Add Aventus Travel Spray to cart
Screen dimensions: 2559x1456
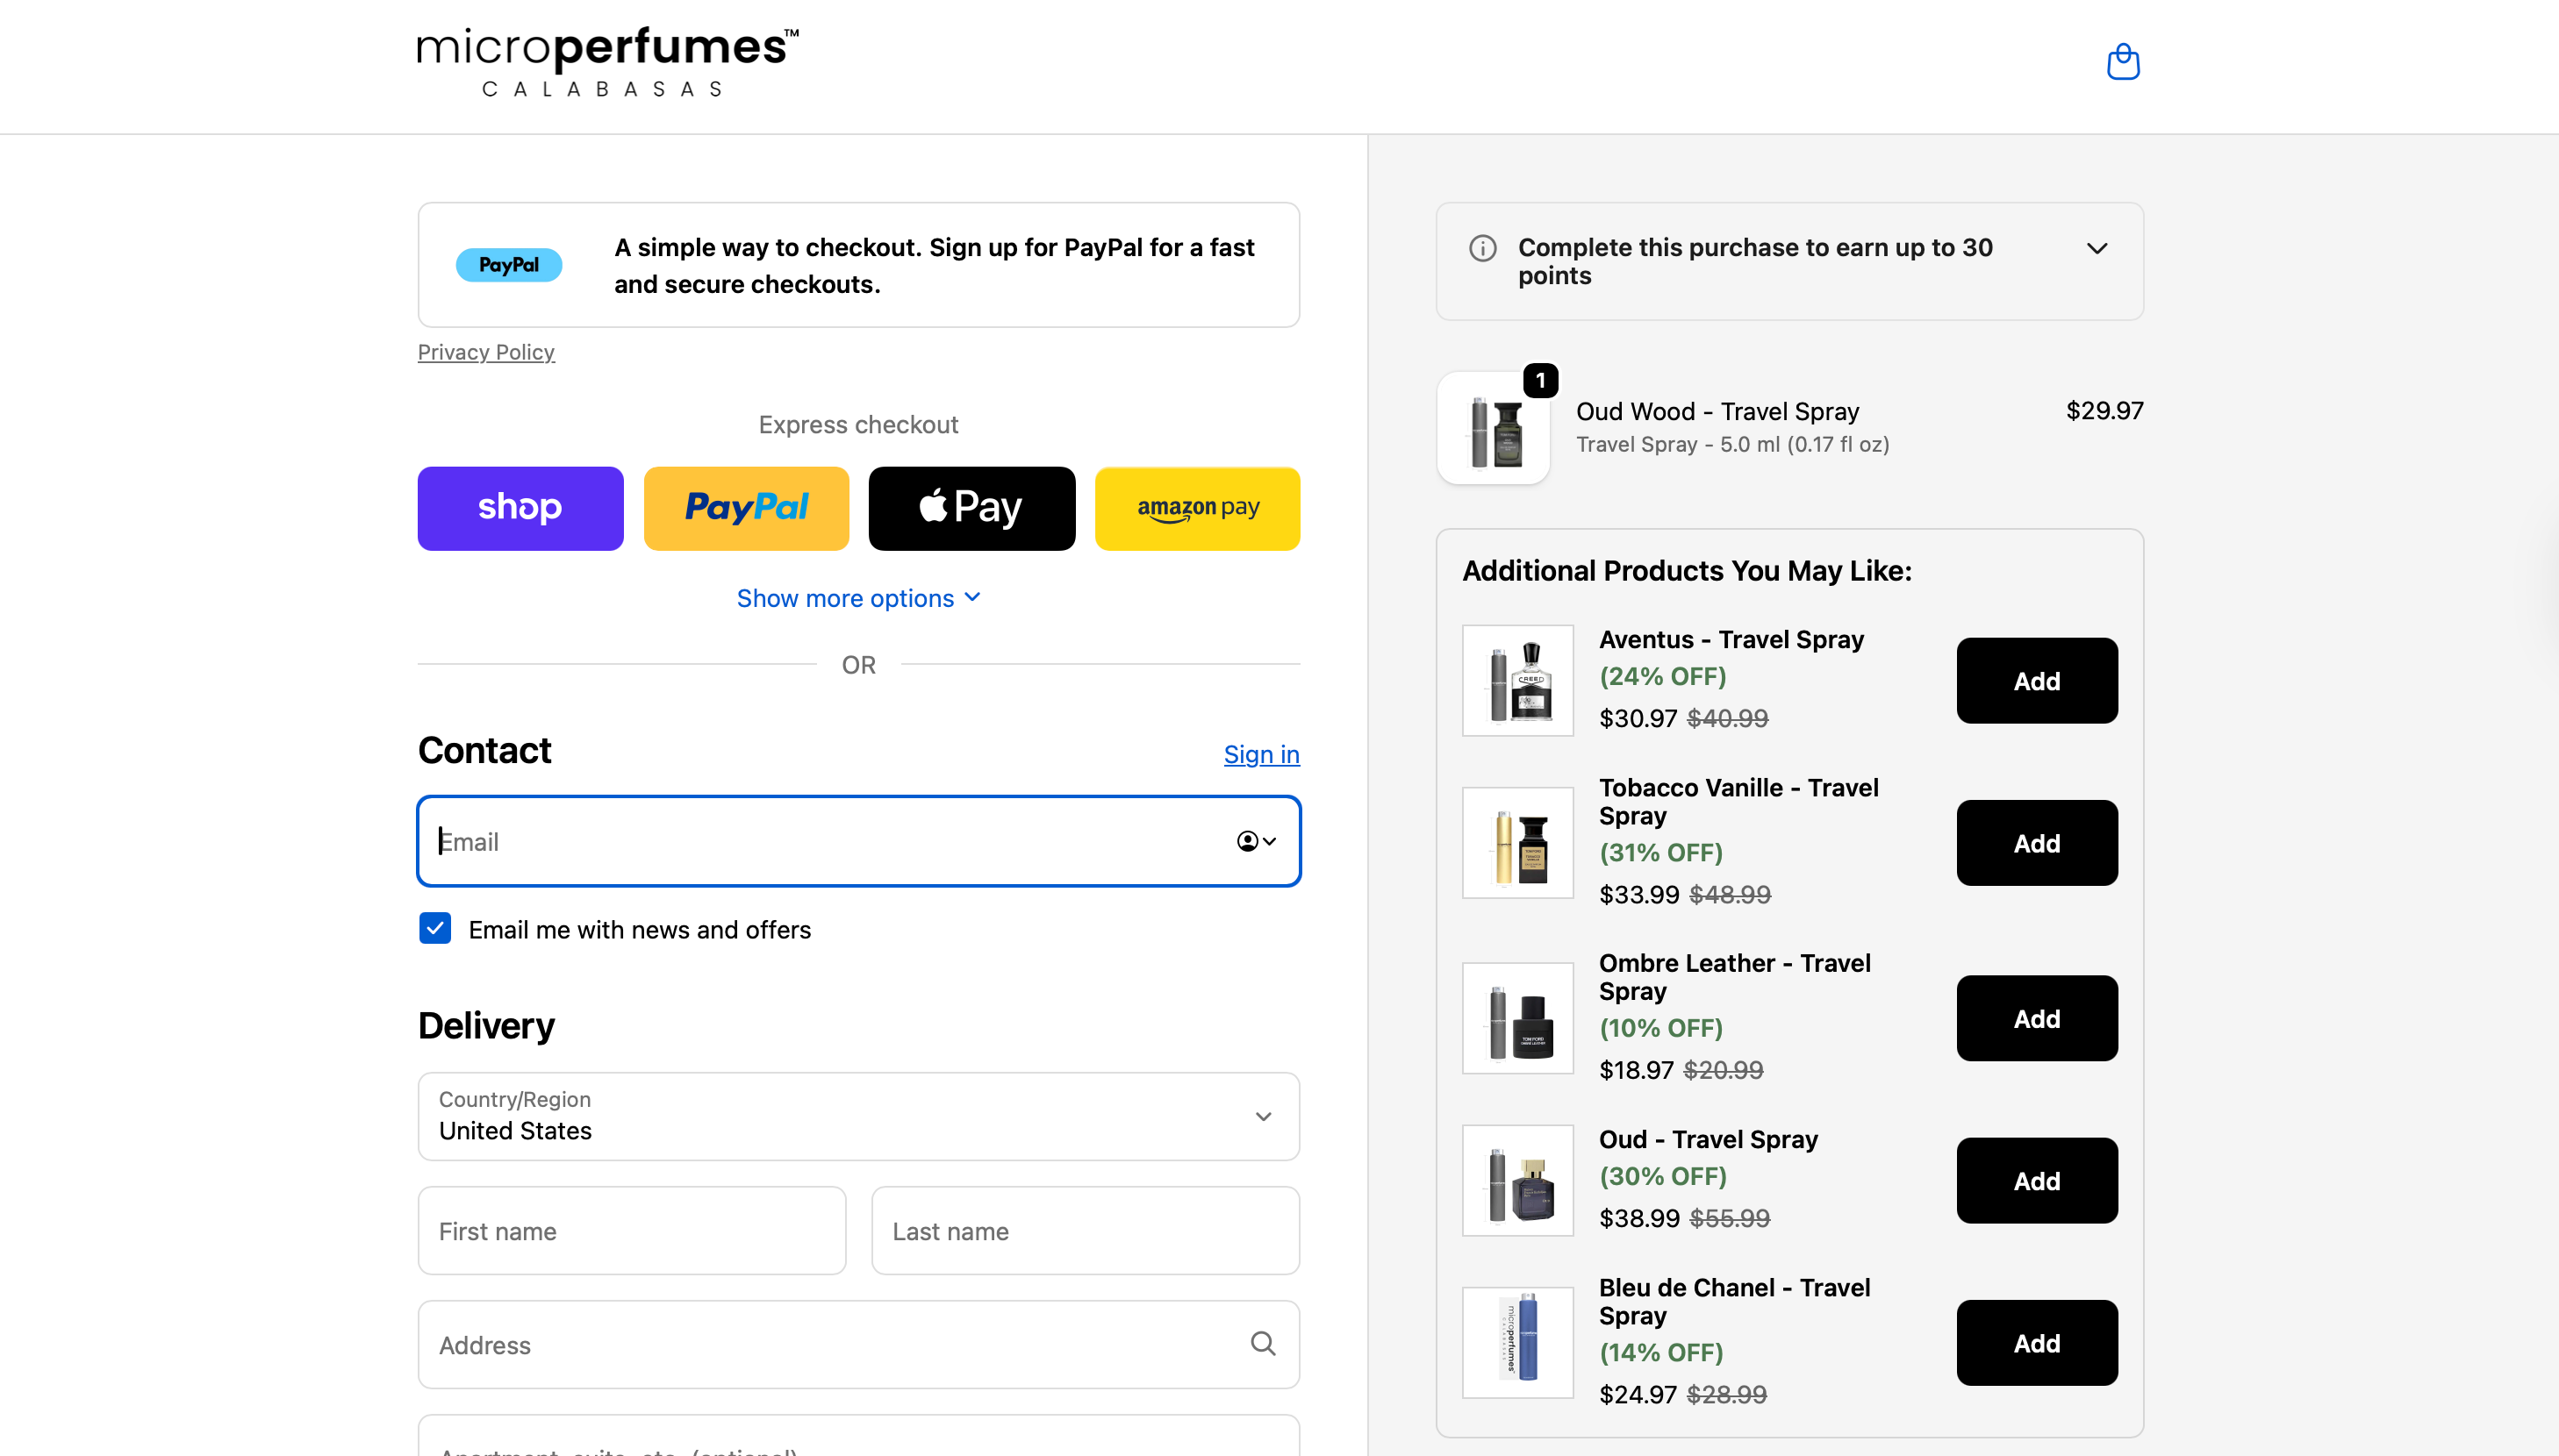click(x=2037, y=680)
